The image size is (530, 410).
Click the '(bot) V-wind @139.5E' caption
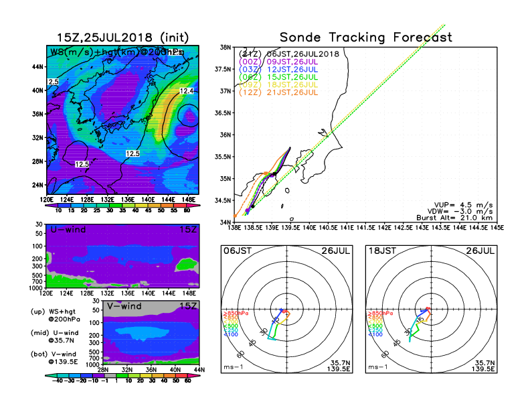[x=55, y=358]
